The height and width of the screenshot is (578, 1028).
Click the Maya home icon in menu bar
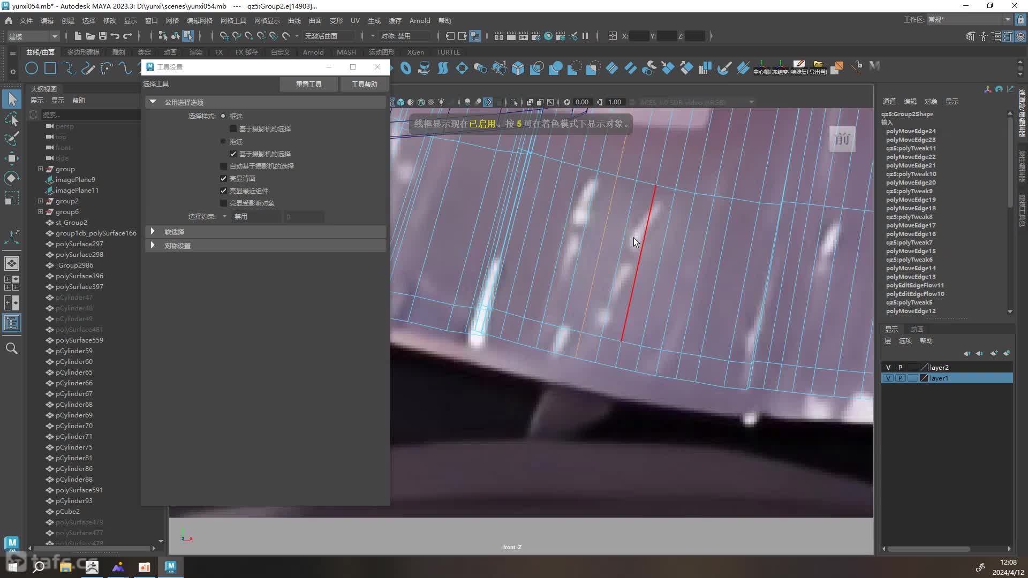click(9, 20)
